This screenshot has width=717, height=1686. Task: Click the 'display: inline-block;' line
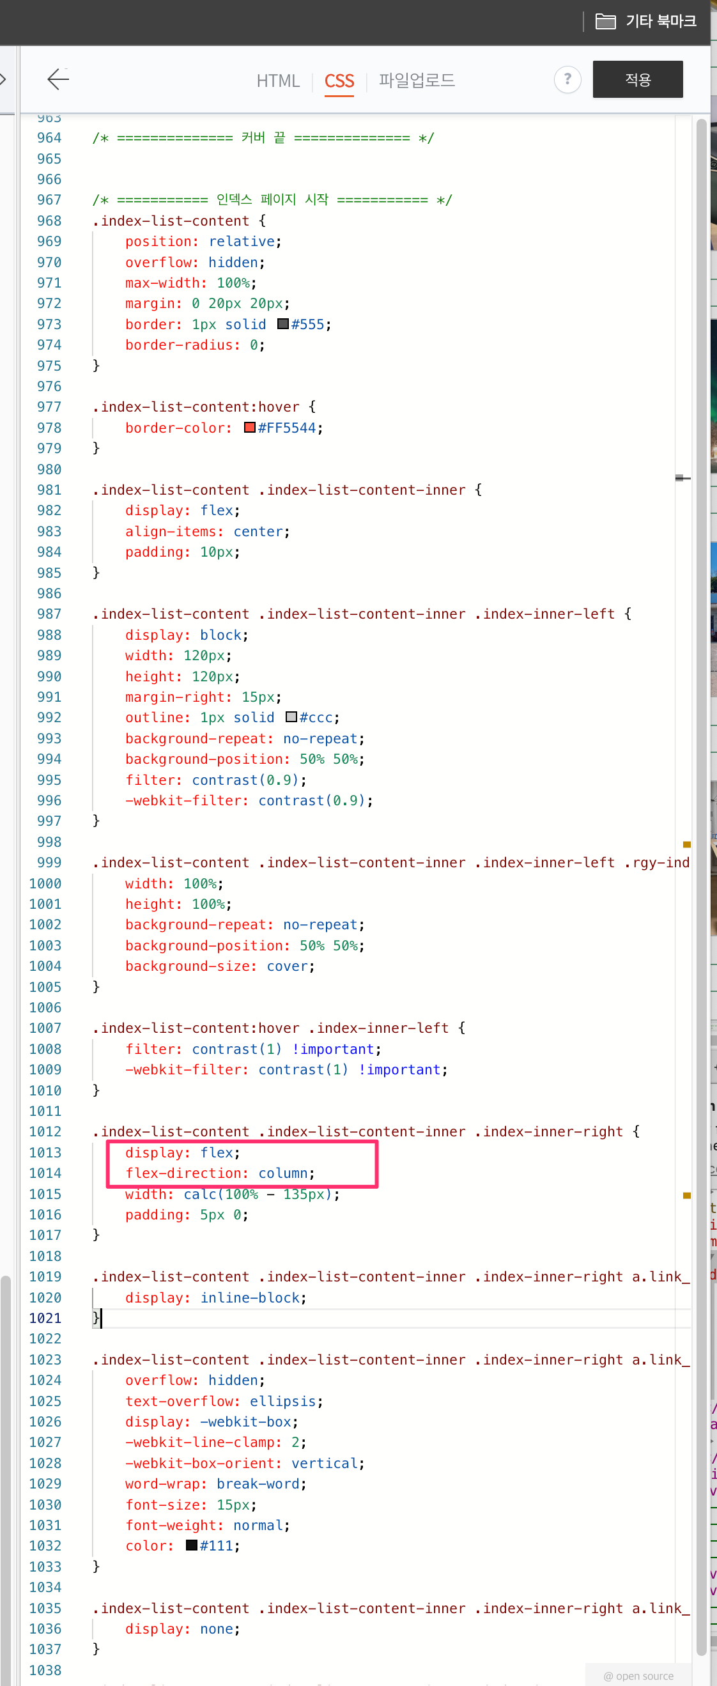click(216, 1297)
